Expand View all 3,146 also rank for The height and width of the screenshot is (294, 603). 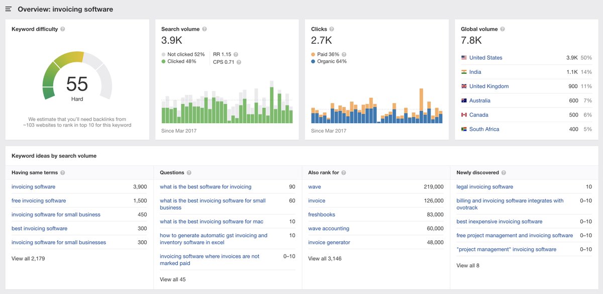(x=325, y=258)
